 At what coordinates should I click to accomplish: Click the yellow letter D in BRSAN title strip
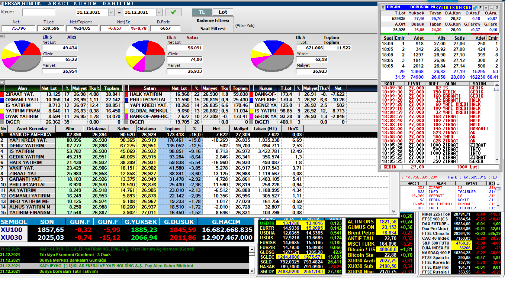click(x=444, y=7)
